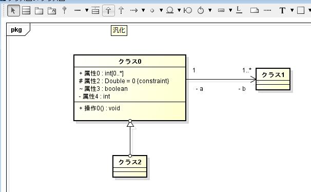Select the generalization triangle arrowhead under クラス0
The width and height of the screenshot is (311, 192).
(130, 124)
